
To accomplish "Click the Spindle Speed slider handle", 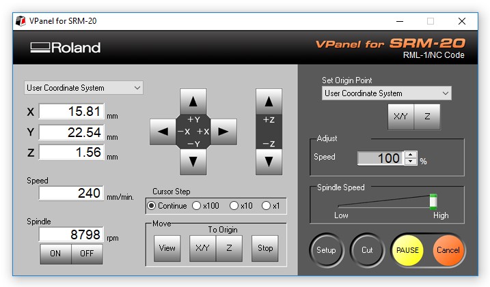I will (x=433, y=202).
